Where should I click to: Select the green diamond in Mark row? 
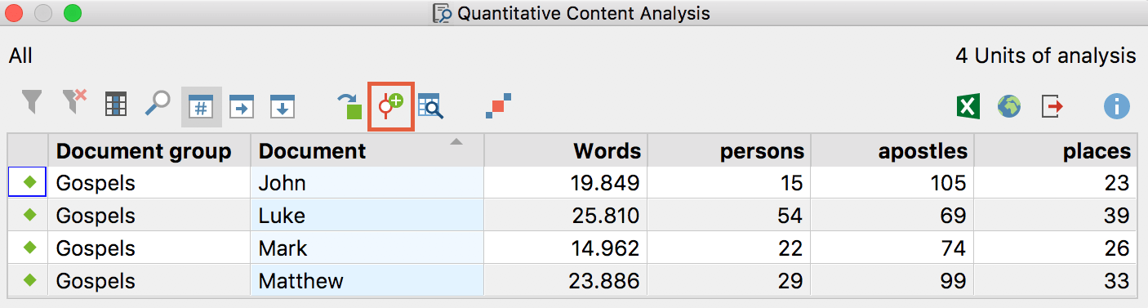click(x=31, y=248)
